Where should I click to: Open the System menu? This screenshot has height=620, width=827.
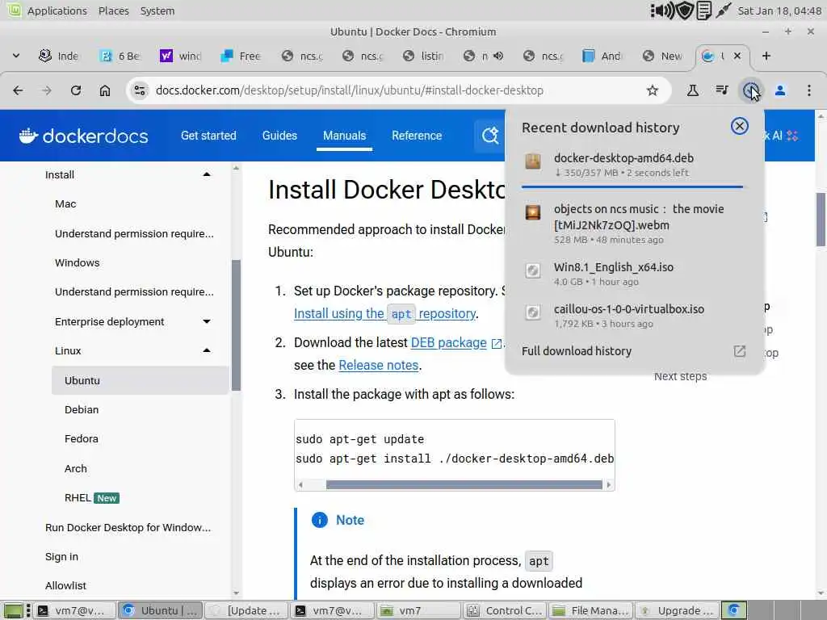(x=157, y=10)
